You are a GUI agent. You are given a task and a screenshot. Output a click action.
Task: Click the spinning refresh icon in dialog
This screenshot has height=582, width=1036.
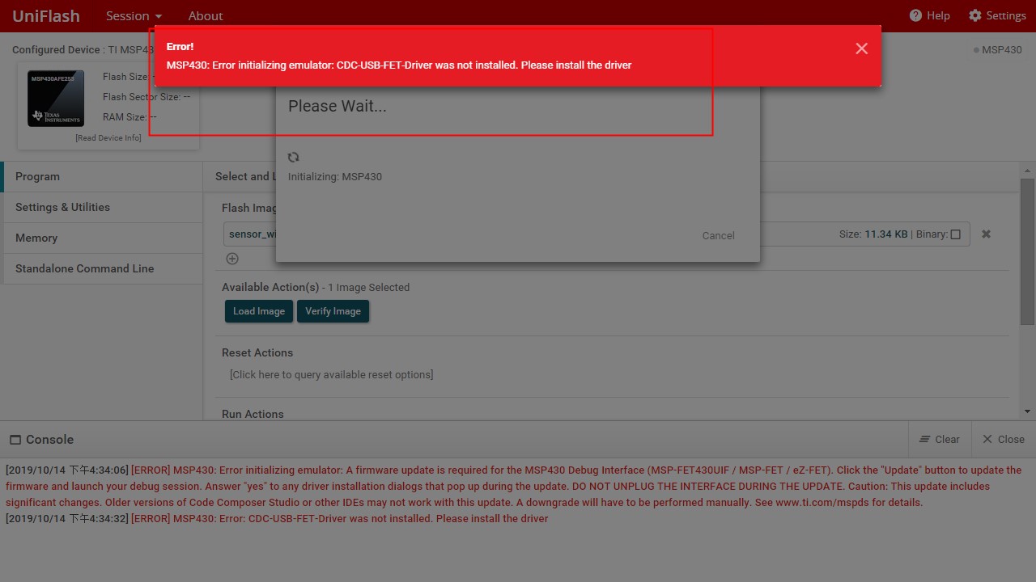tap(294, 158)
